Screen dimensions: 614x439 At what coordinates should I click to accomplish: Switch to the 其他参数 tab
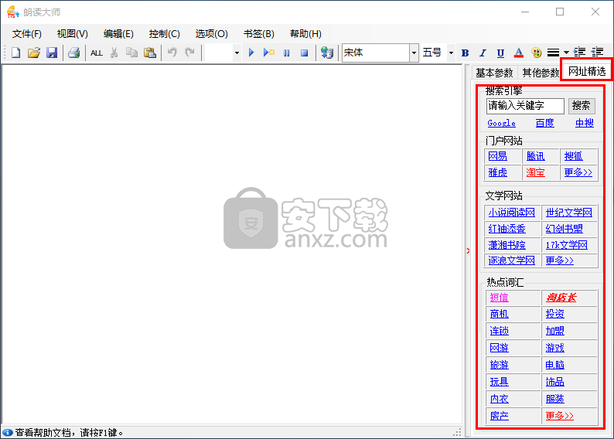tap(541, 73)
